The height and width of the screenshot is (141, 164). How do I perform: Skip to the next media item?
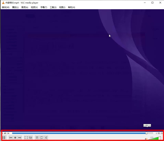click(x=20, y=138)
